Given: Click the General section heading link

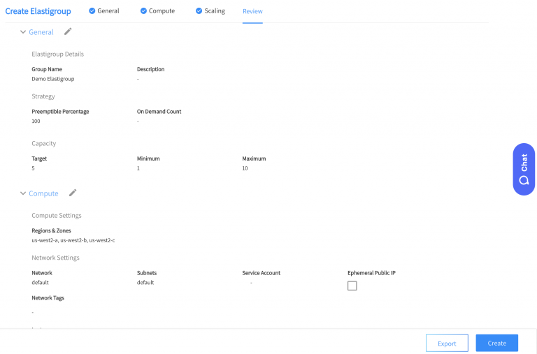Looking at the screenshot, I should 41,32.
